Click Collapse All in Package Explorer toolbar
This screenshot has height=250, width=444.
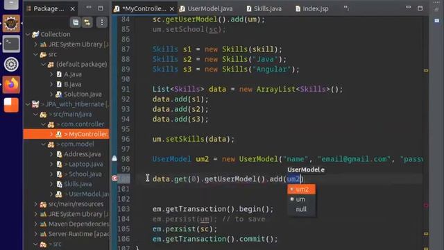pos(76,22)
